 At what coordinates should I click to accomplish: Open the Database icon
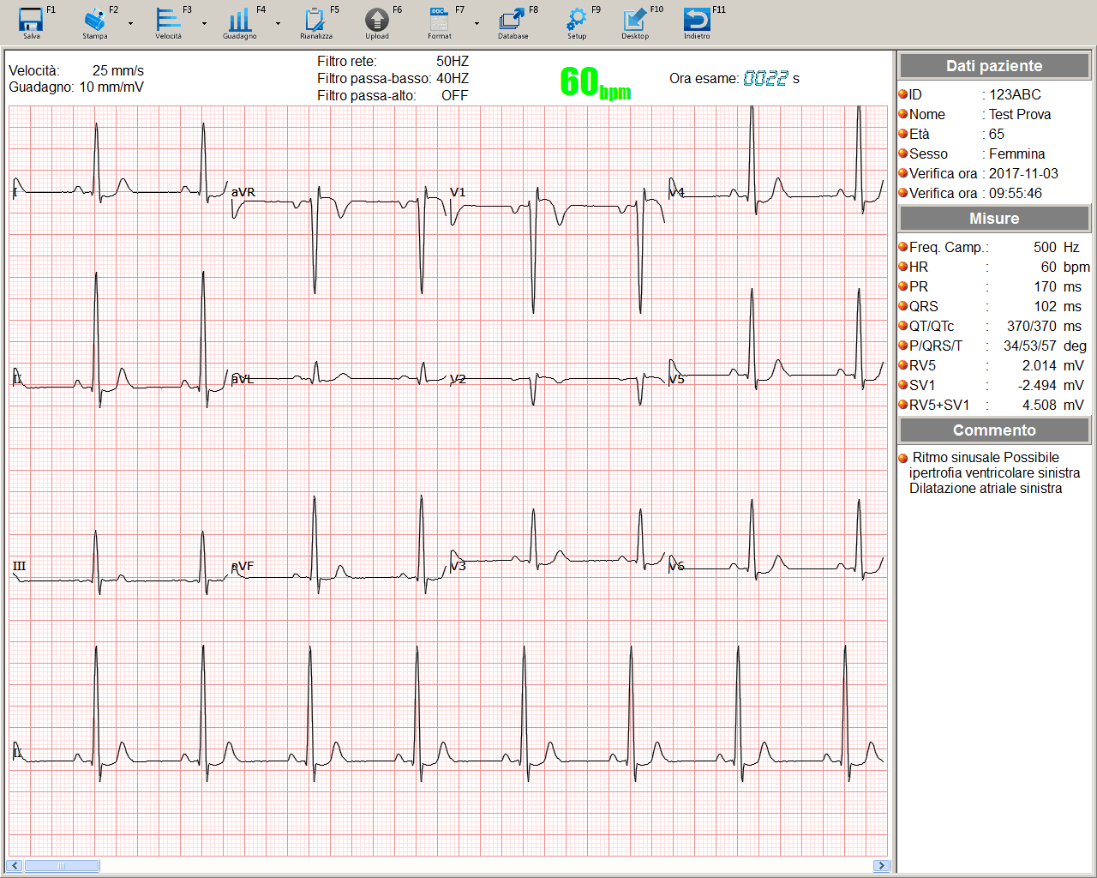point(513,21)
